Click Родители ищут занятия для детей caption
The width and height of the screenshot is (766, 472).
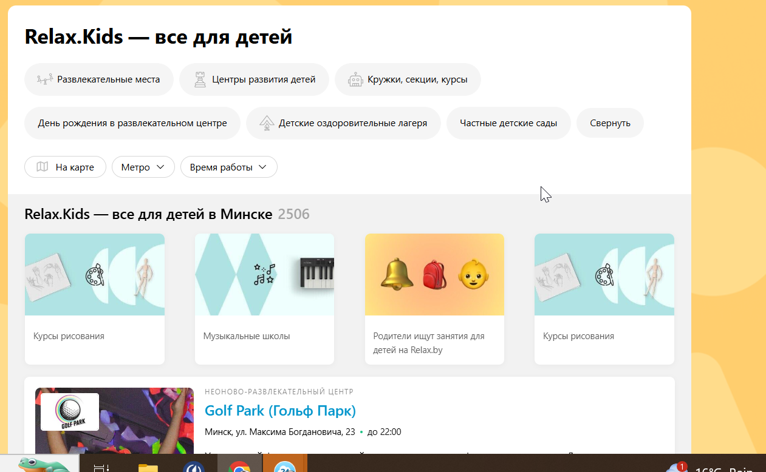point(429,343)
